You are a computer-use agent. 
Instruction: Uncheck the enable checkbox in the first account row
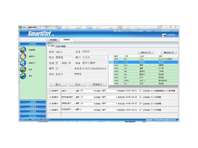pos(50,91)
